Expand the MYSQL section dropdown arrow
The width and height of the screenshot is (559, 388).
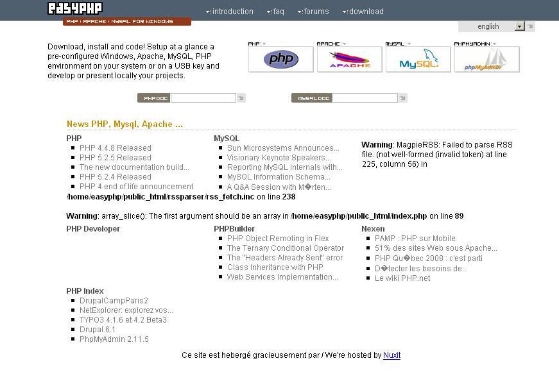[x=408, y=44]
